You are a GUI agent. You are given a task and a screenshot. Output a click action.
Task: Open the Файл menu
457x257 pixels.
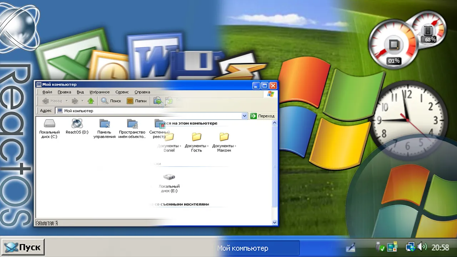tap(47, 92)
